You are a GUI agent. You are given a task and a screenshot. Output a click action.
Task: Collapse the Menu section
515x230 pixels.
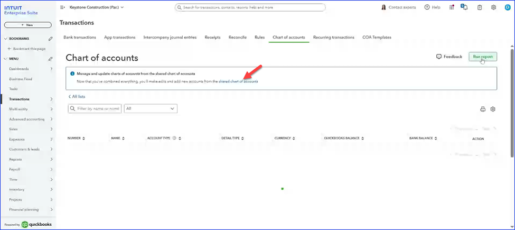[x=6, y=59]
